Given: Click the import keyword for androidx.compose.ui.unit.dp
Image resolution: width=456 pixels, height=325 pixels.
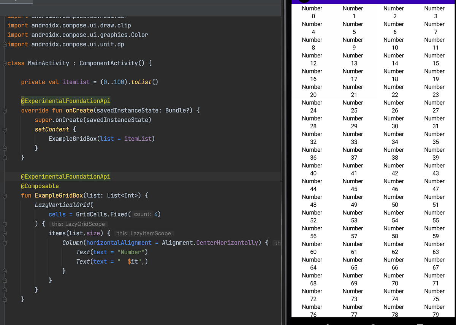Looking at the screenshot, I should coord(17,44).
